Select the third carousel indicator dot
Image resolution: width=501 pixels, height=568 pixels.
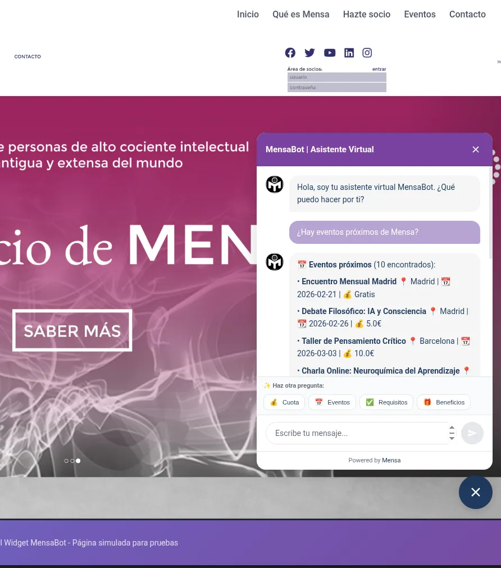pos(78,461)
